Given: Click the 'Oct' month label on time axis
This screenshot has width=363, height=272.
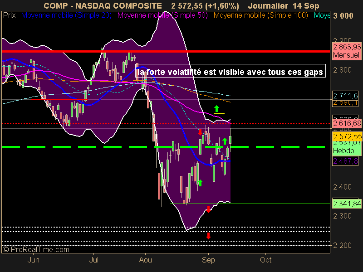Looking at the screenshot, I should pyautogui.click(x=265, y=260).
